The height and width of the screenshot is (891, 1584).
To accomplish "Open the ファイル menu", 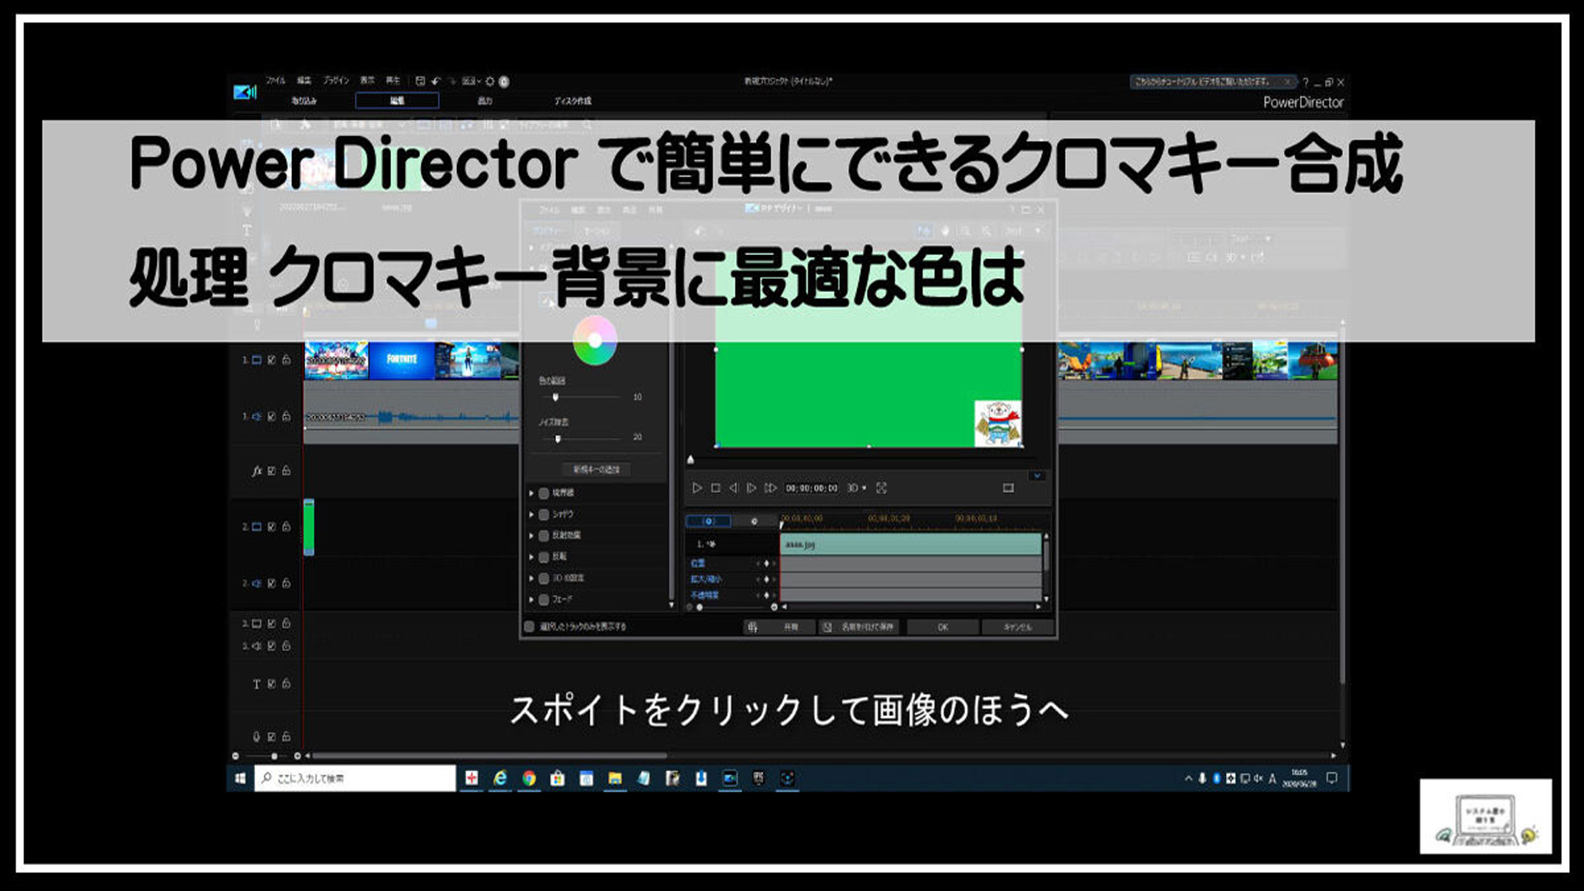I will coord(276,80).
